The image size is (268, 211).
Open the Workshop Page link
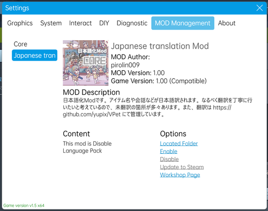pyautogui.click(x=180, y=175)
